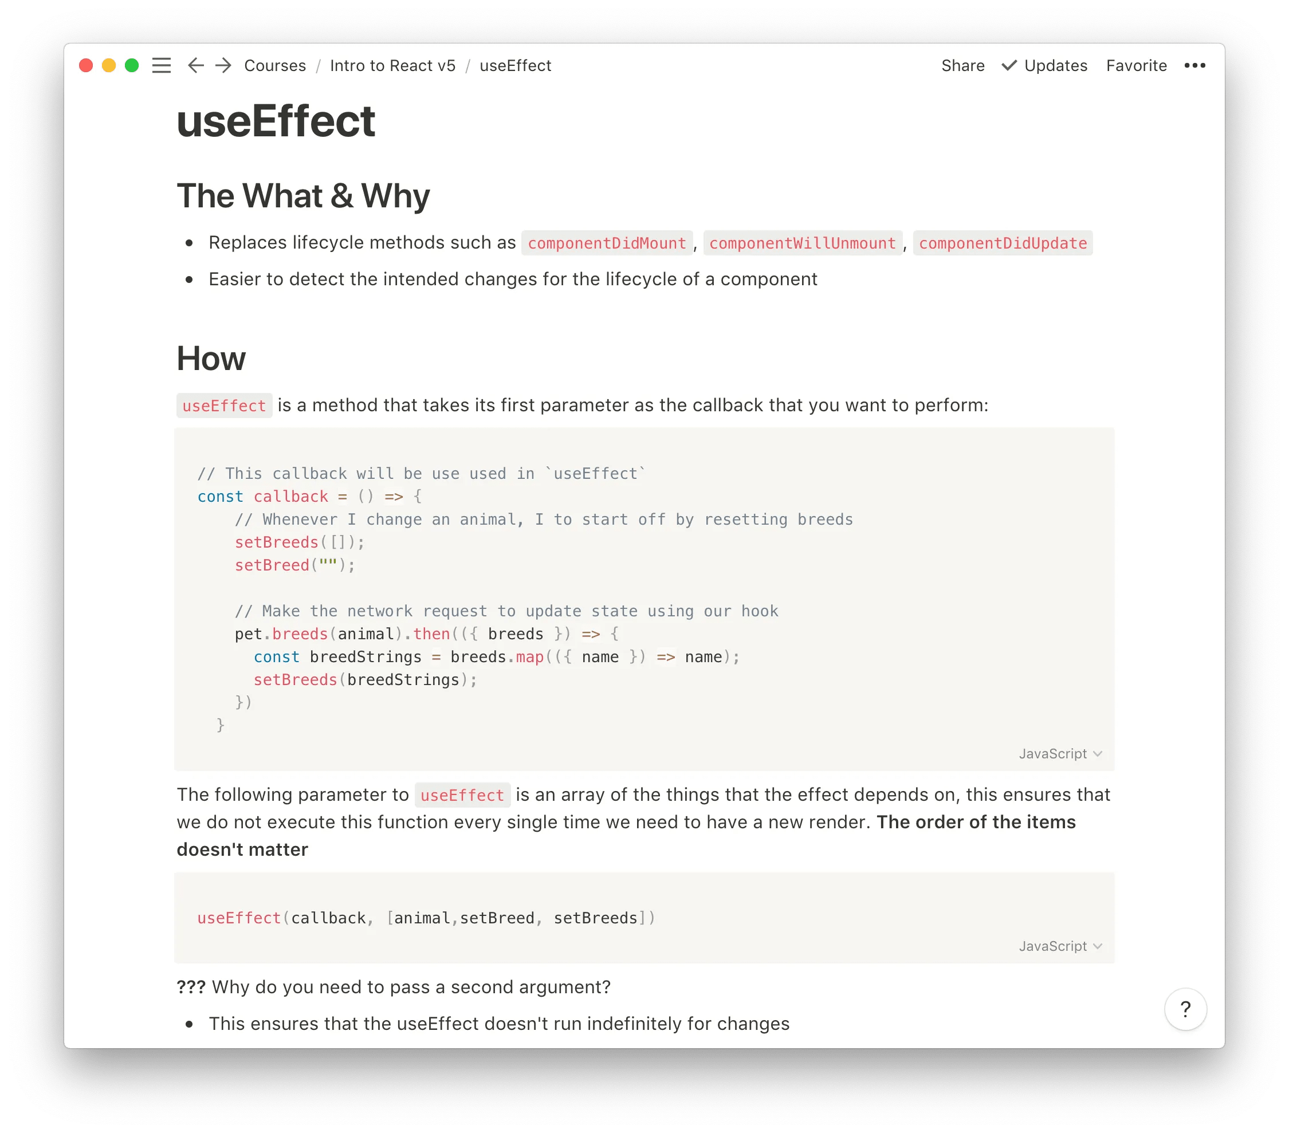
Task: Click the componentDidMount inline code tag
Action: (x=607, y=243)
